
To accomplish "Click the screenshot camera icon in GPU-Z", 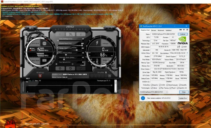I will coord(181,30).
